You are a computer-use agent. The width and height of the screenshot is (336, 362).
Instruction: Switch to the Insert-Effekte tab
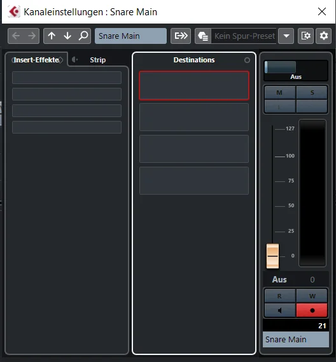click(x=36, y=60)
